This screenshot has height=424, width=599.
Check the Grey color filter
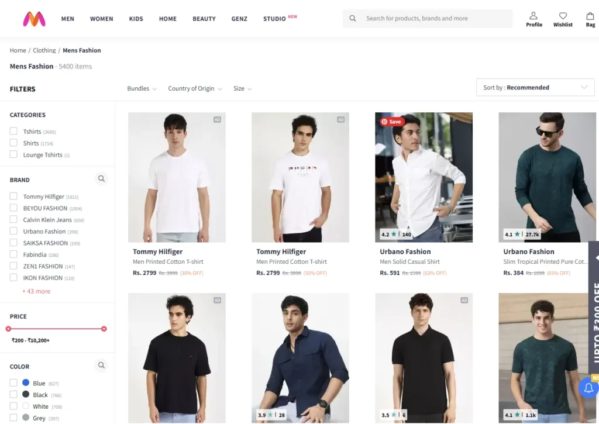pyautogui.click(x=13, y=418)
